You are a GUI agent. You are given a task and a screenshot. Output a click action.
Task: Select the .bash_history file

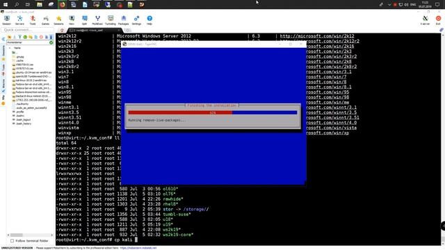click(x=22, y=124)
